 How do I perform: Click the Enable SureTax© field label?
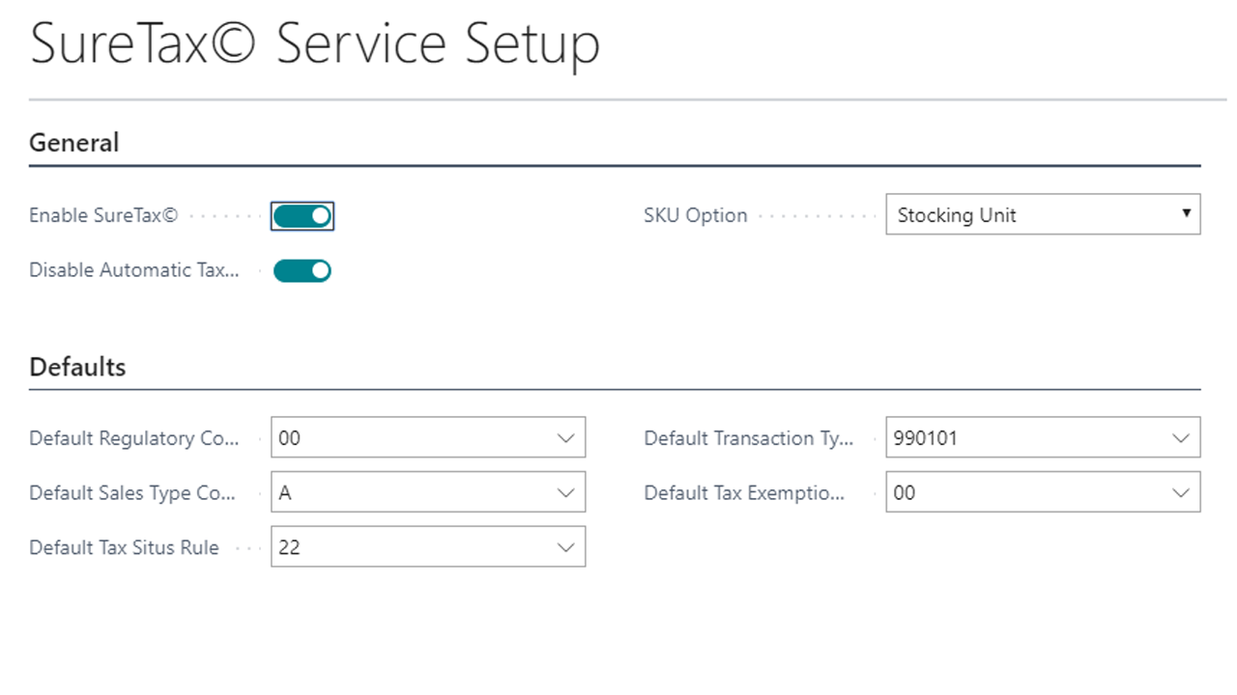tap(103, 216)
